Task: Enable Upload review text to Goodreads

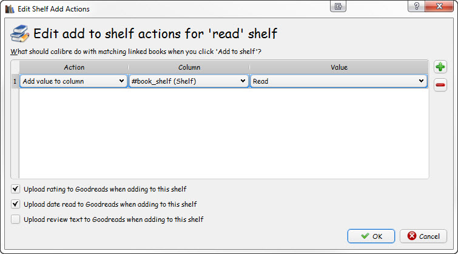Action: pyautogui.click(x=16, y=219)
